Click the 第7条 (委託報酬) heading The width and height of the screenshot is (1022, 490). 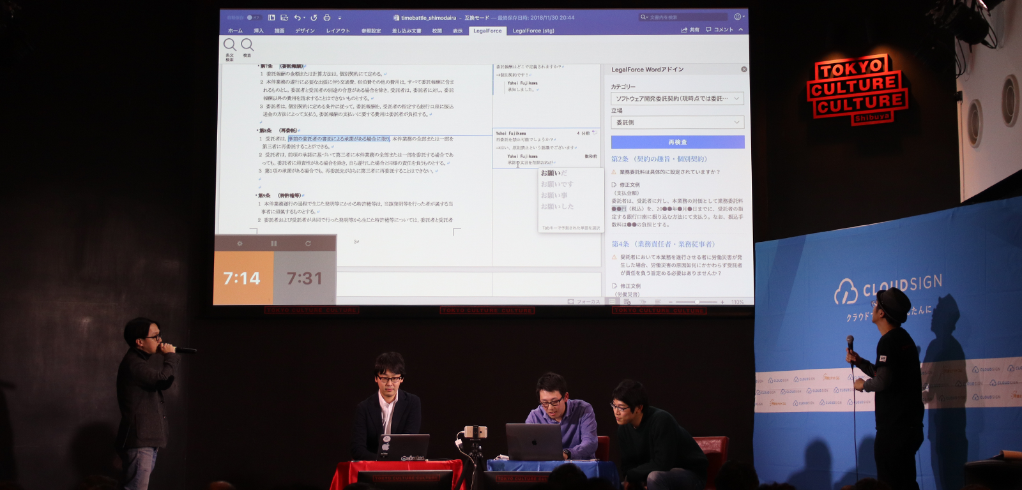282,66
